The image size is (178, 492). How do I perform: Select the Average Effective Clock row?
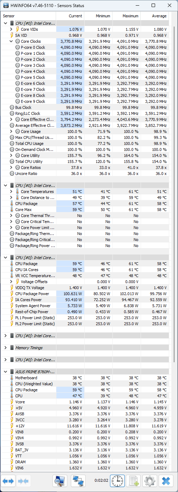[85, 125]
